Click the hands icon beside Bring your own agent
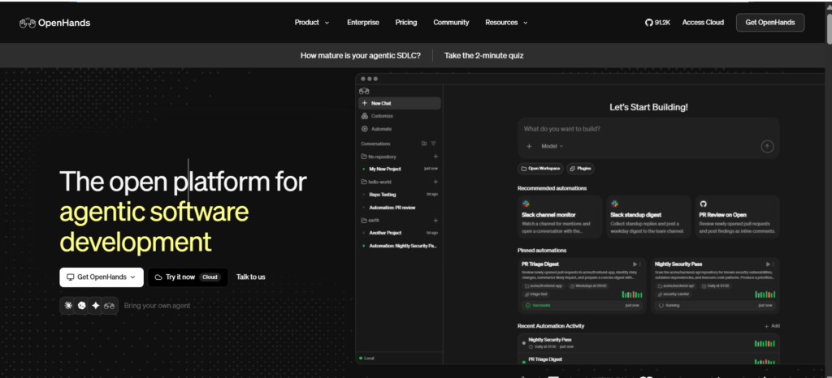832x378 pixels. pos(110,306)
